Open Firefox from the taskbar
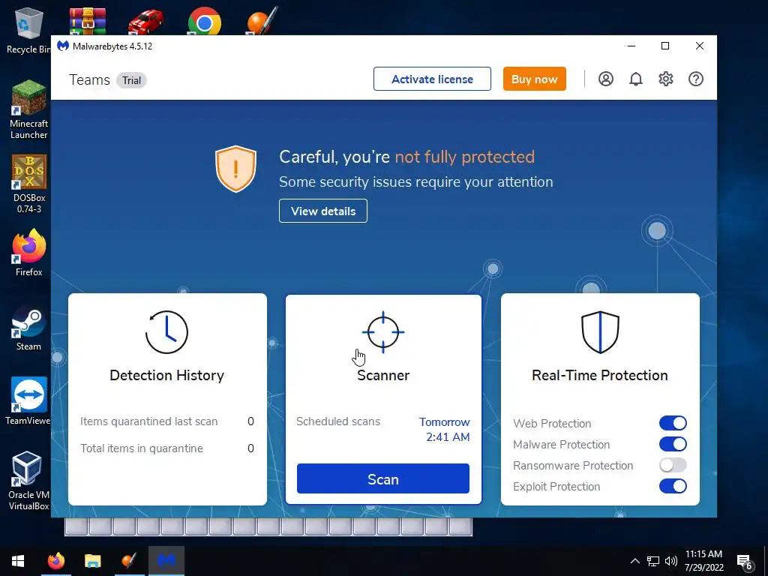The image size is (768, 576). pyautogui.click(x=55, y=561)
